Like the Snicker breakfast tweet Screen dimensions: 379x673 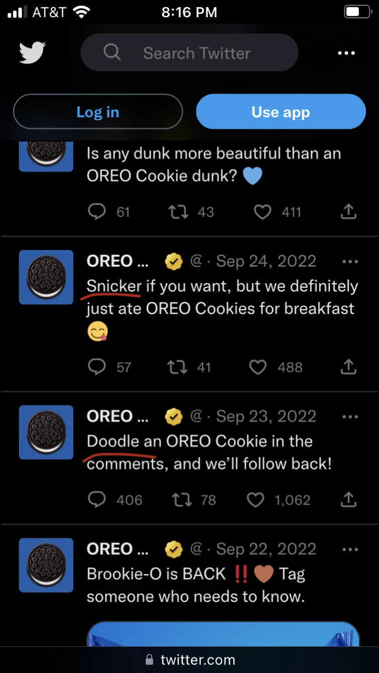pyautogui.click(x=257, y=367)
